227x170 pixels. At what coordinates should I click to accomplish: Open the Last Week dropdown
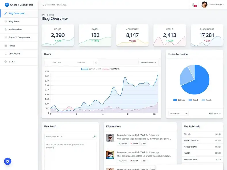click(178, 113)
